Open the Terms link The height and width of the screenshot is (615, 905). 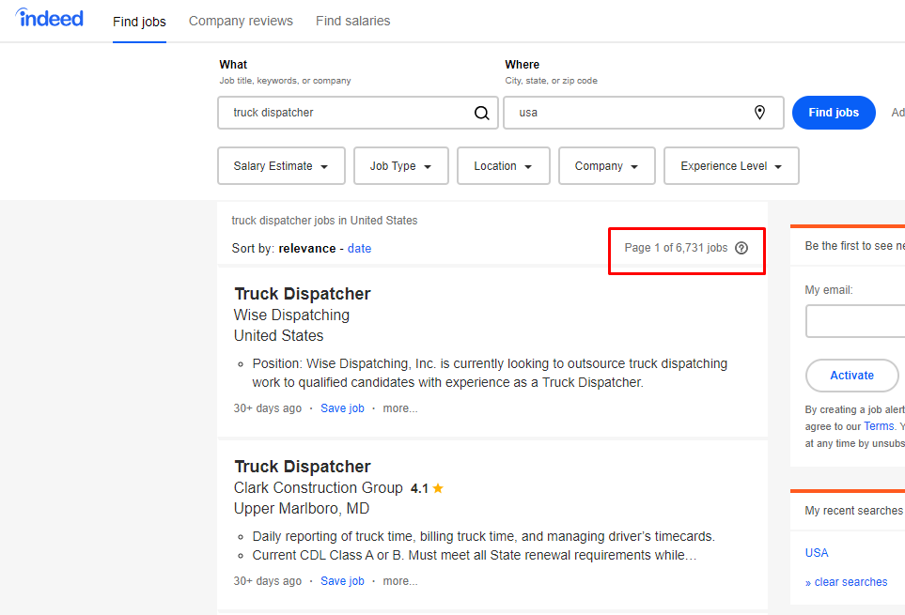pyautogui.click(x=879, y=426)
